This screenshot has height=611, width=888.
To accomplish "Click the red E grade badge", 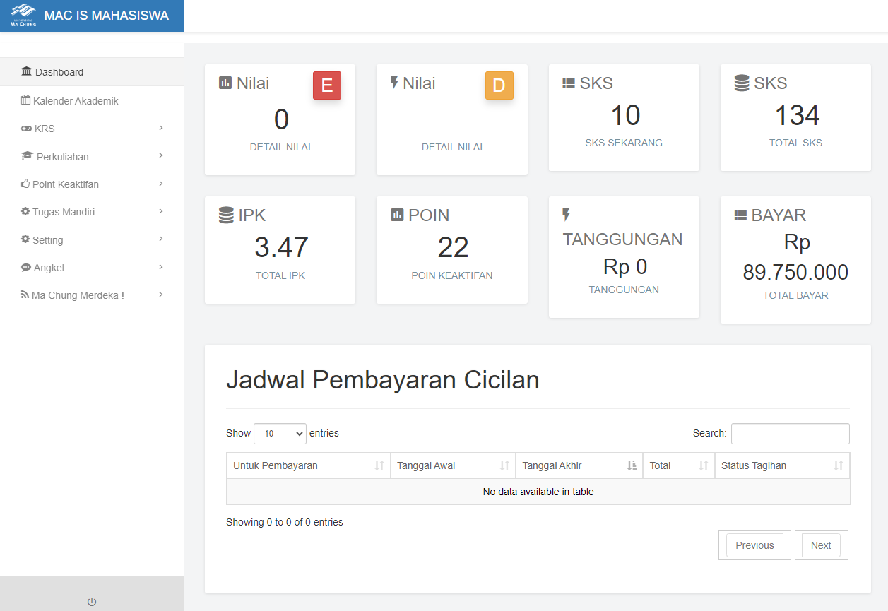I will [327, 85].
